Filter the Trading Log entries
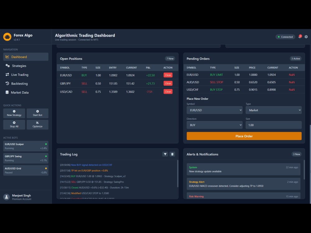The width and height of the screenshot is (311, 233). point(165,154)
